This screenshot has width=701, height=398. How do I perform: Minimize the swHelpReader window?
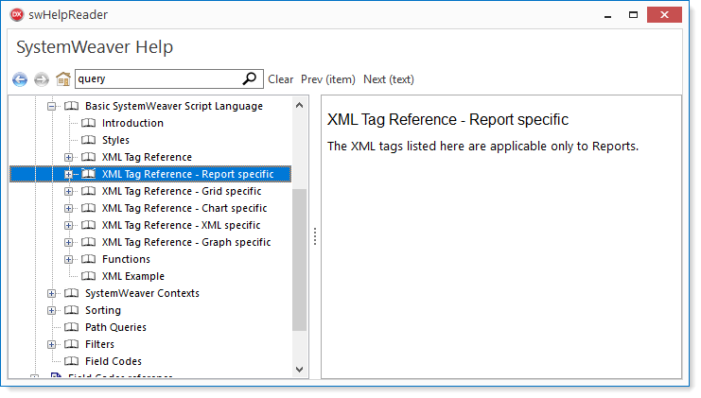[607, 15]
